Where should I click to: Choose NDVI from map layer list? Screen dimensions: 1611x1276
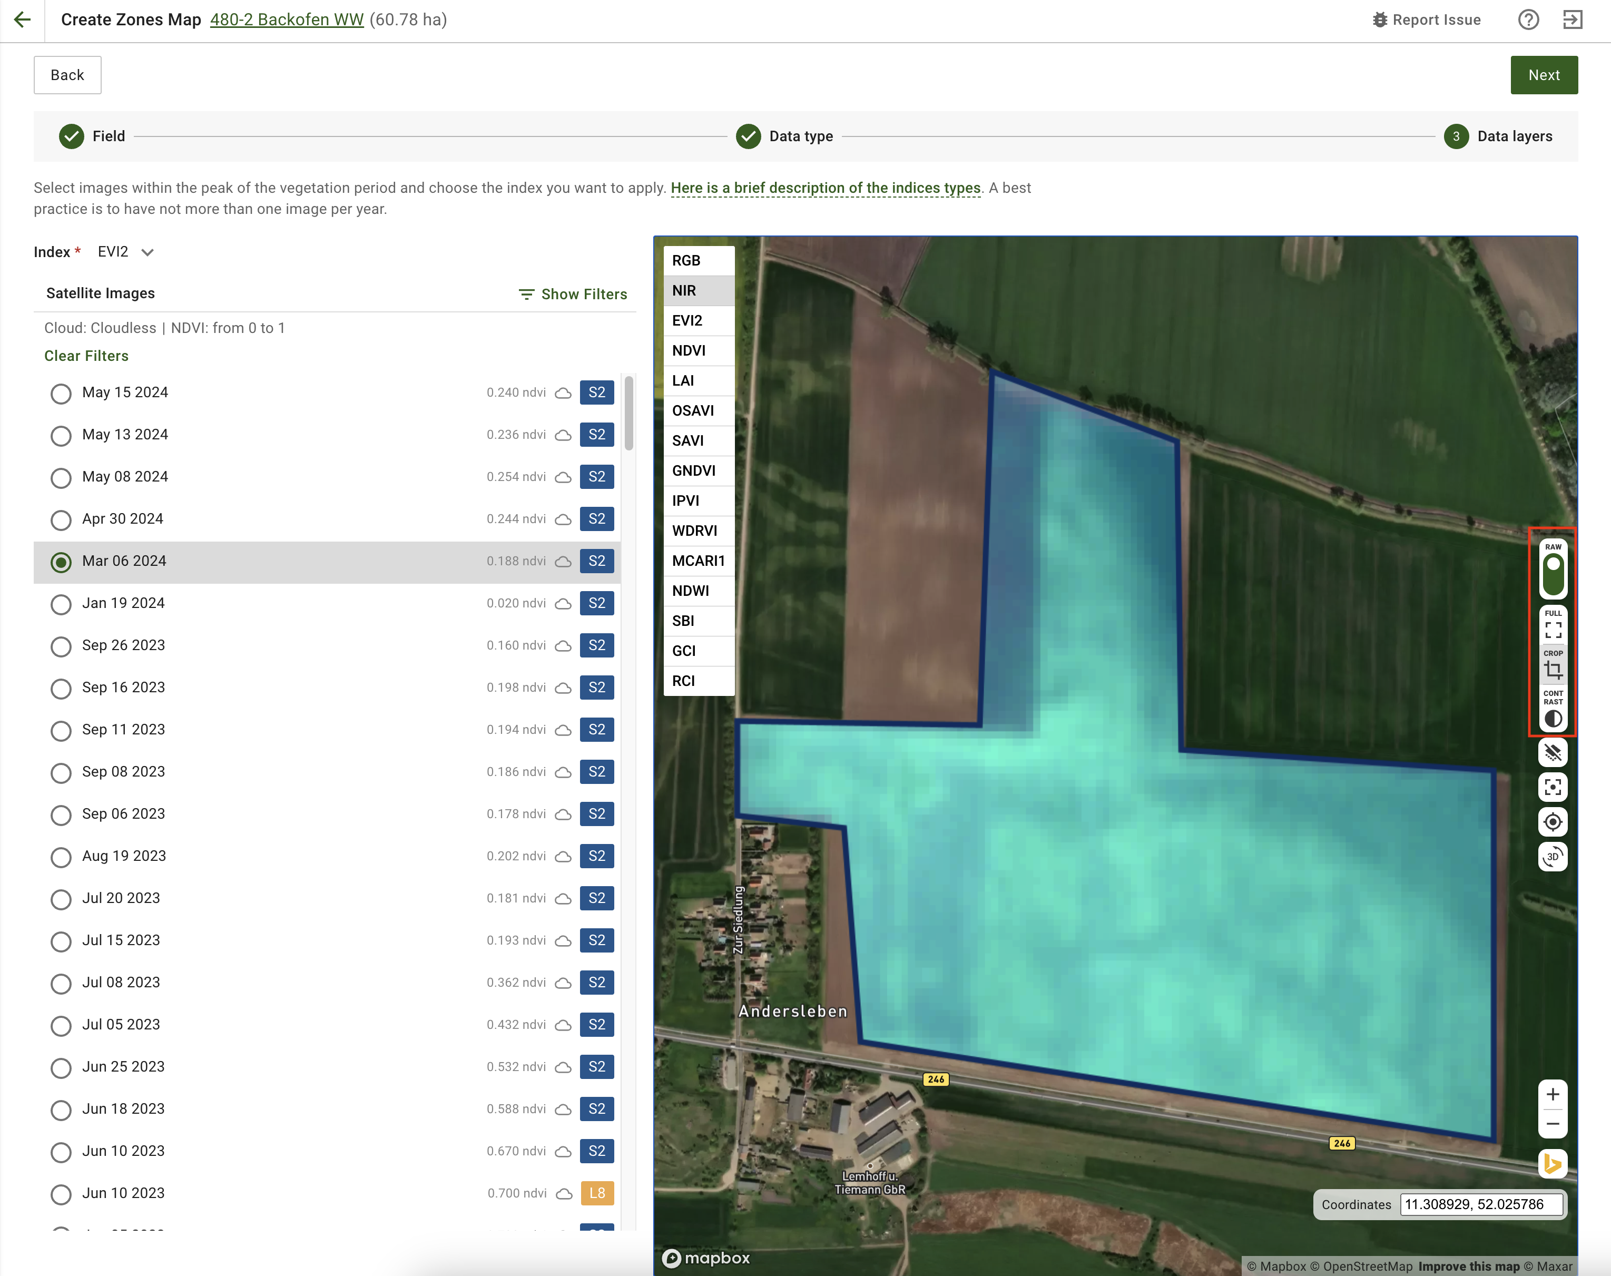pyautogui.click(x=689, y=350)
